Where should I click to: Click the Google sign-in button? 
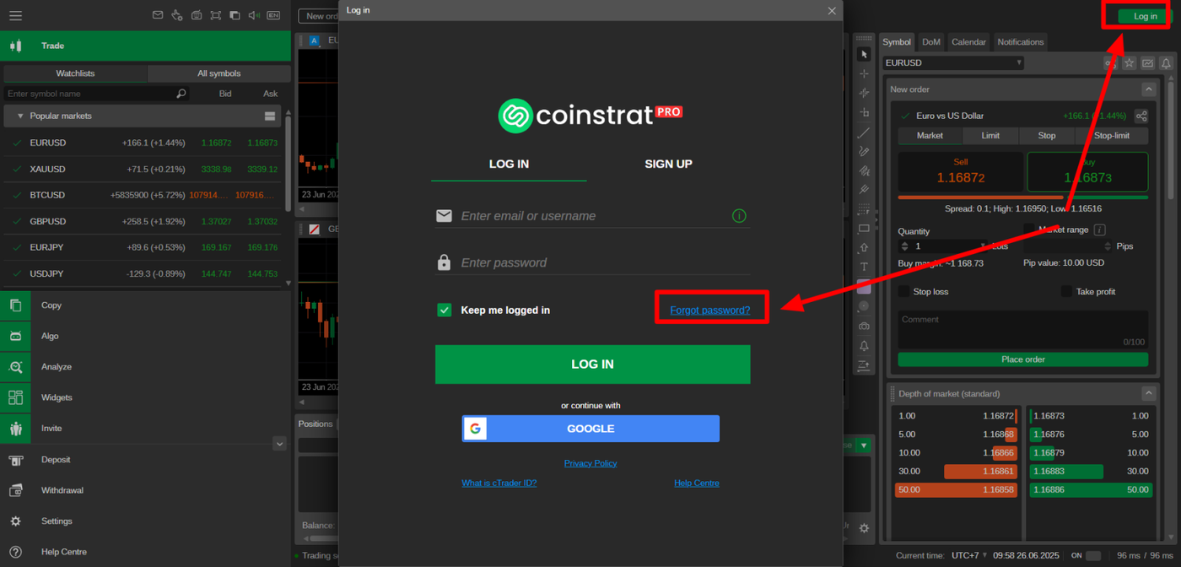click(x=590, y=429)
